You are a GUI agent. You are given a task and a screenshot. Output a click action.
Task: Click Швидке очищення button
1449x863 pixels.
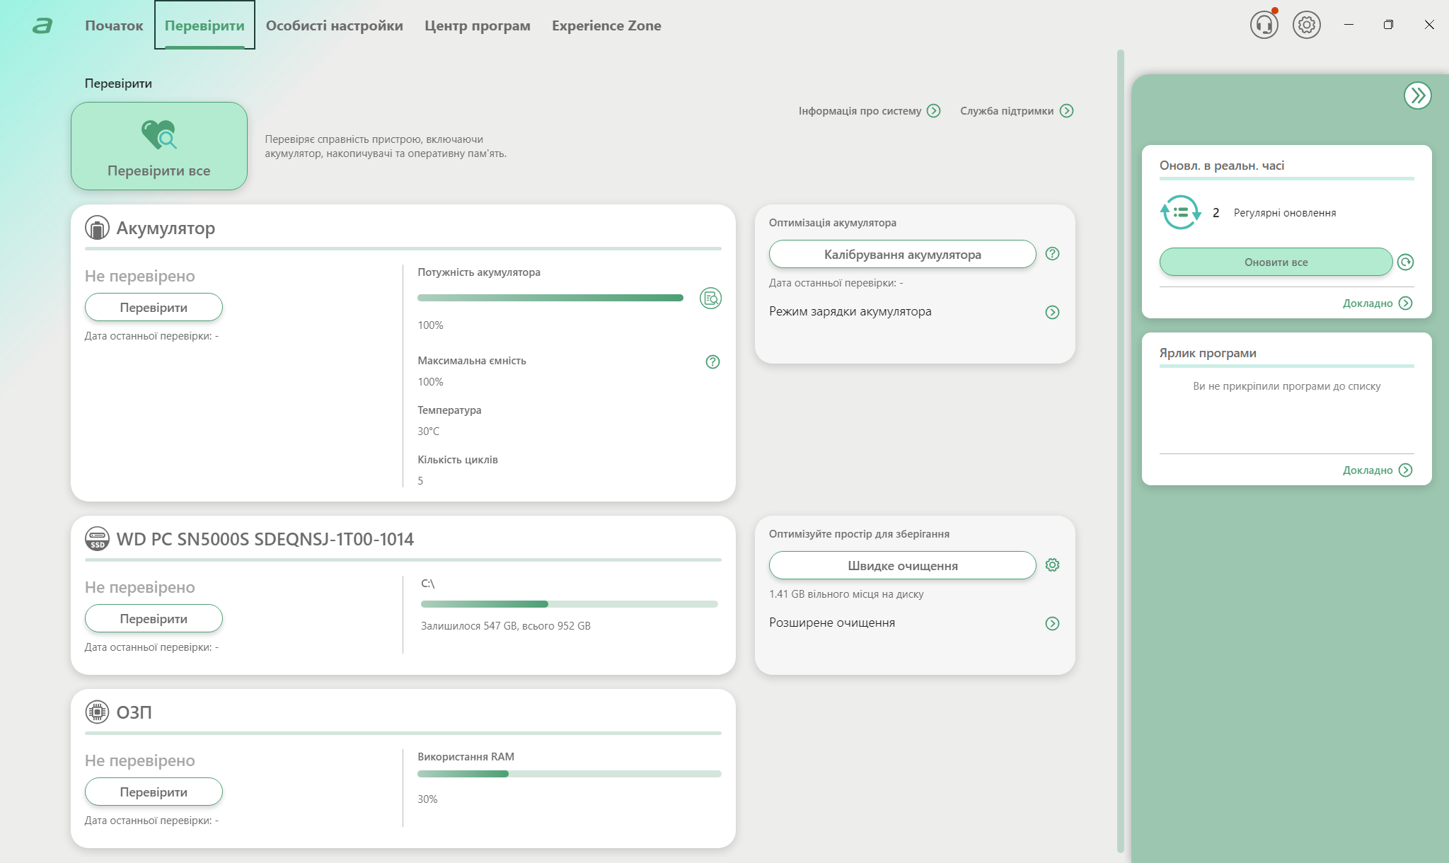[902, 566]
